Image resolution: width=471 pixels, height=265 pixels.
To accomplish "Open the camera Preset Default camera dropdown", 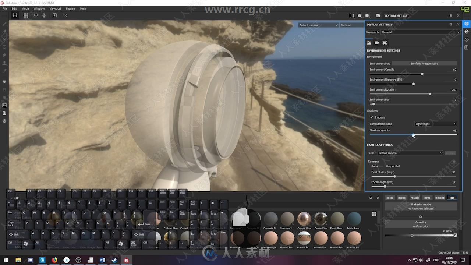I will click(410, 153).
